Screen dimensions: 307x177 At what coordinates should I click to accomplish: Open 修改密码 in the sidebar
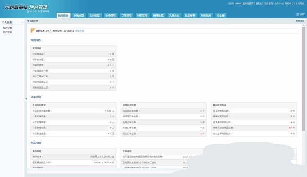tap(8, 32)
